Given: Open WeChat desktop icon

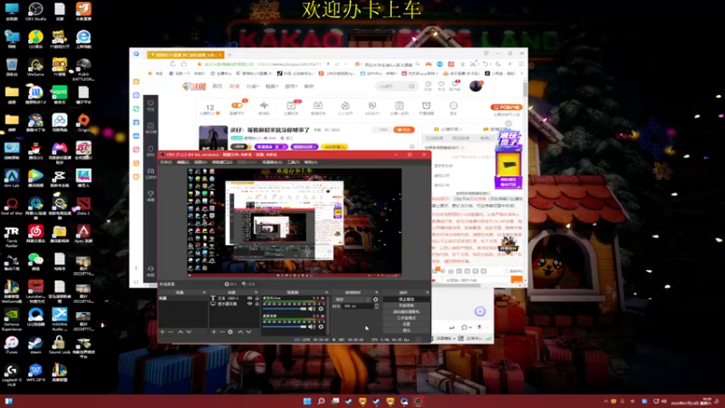Looking at the screenshot, I should [35, 261].
